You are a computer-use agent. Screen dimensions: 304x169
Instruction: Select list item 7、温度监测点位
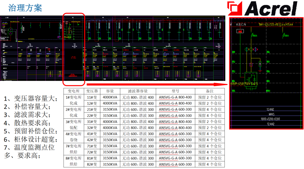pyautogui.click(x=29, y=147)
